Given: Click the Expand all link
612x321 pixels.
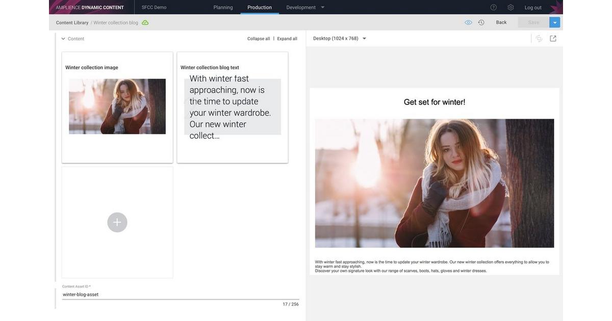Looking at the screenshot, I should pyautogui.click(x=287, y=39).
